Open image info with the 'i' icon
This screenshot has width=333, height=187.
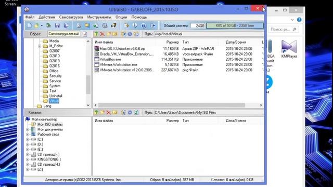click(135, 25)
